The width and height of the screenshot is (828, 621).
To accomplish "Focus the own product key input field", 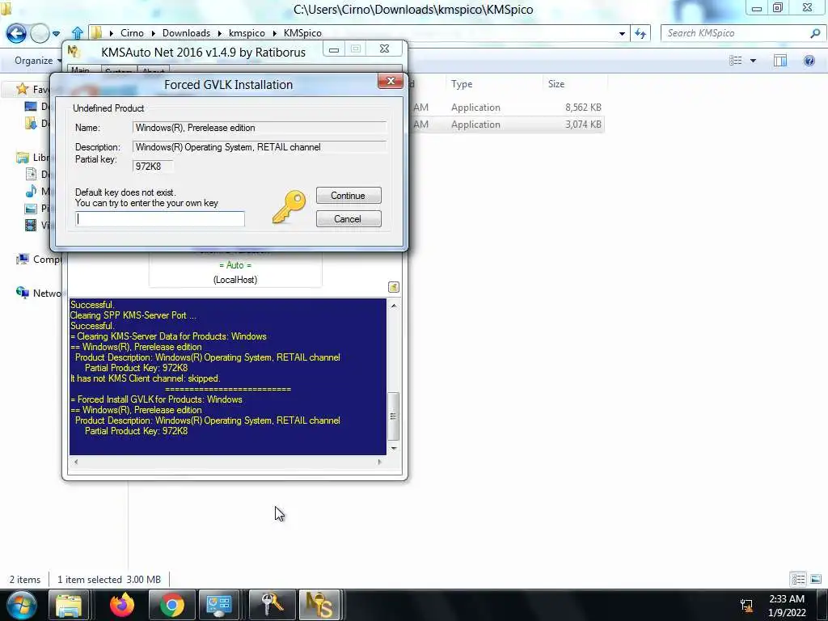I will pos(160,218).
